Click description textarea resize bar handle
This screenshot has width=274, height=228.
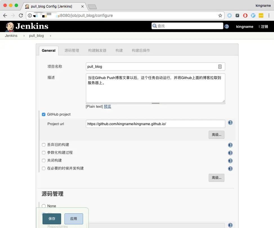click(x=155, y=103)
